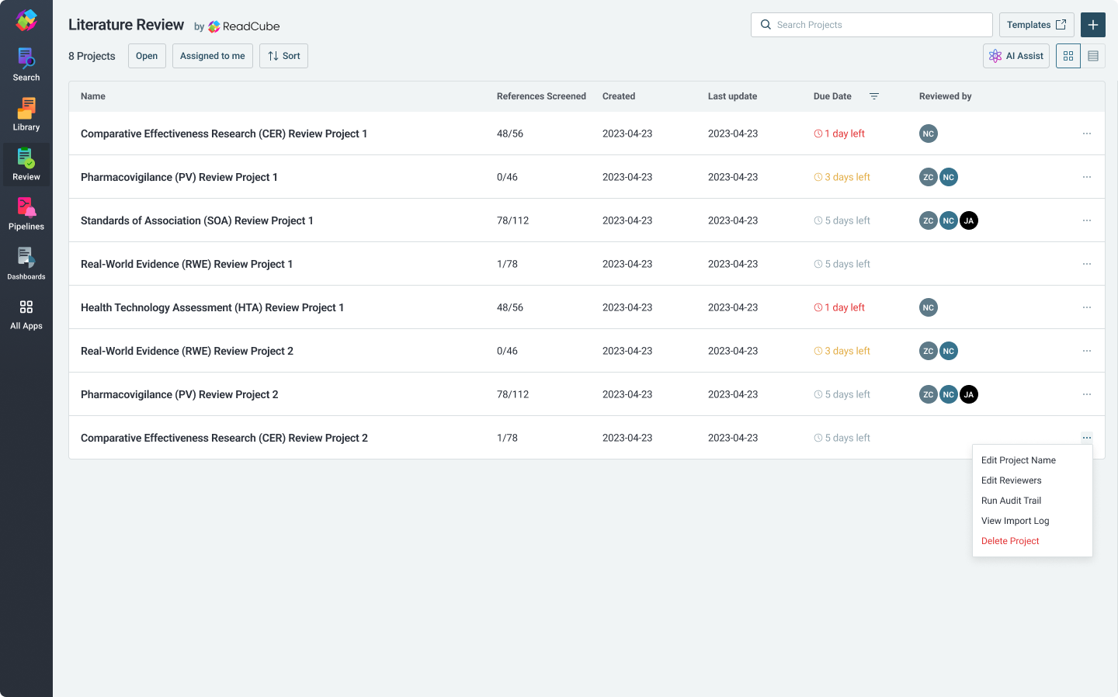This screenshot has height=697, width=1118.
Task: Switch to grid view layout
Action: pyautogui.click(x=1068, y=56)
